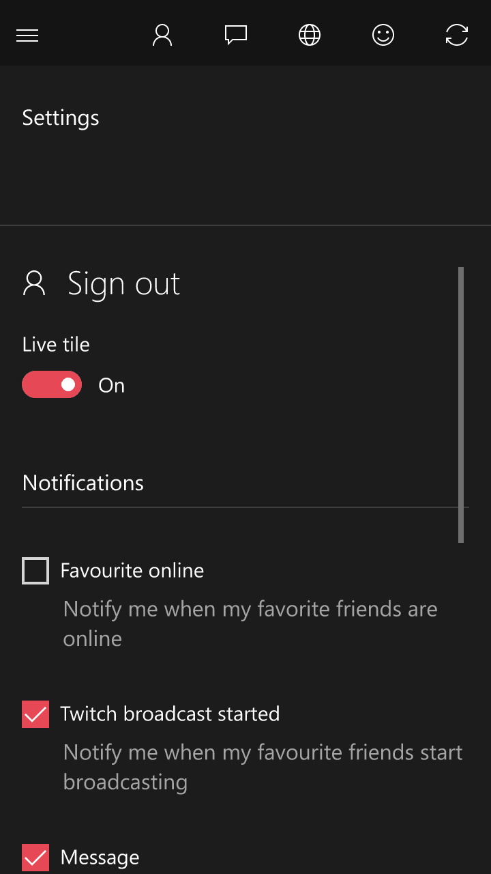This screenshot has width=491, height=874.
Task: Click the Twitch broadcast started label
Action: [170, 714]
